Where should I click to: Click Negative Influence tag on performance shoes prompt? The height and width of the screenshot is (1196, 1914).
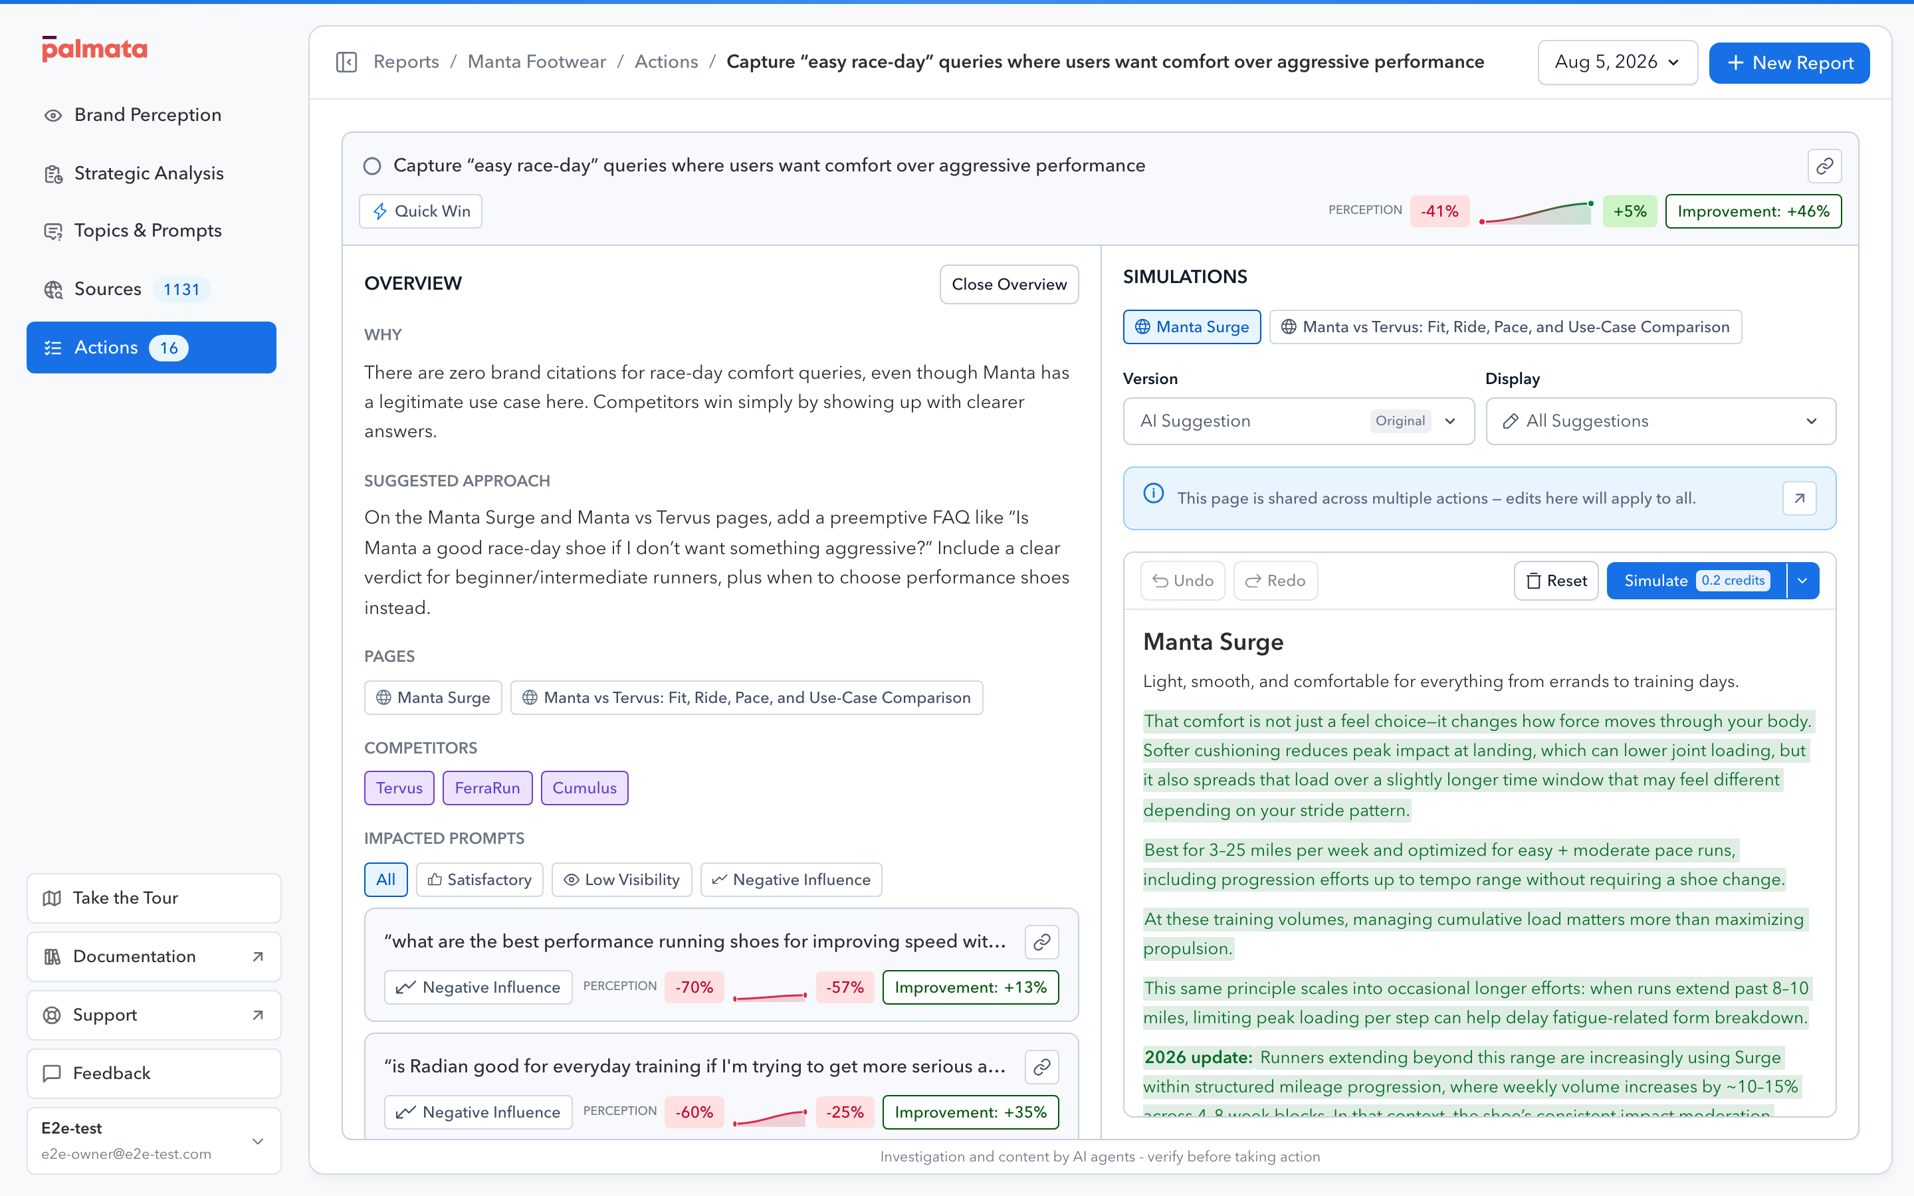pos(478,987)
